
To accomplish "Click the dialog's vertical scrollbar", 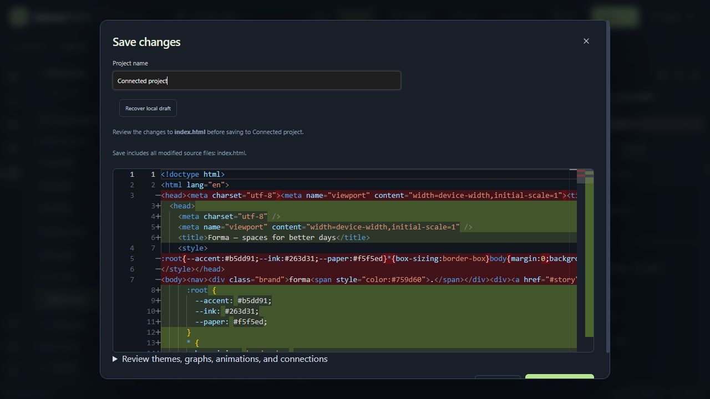I will [x=608, y=187].
